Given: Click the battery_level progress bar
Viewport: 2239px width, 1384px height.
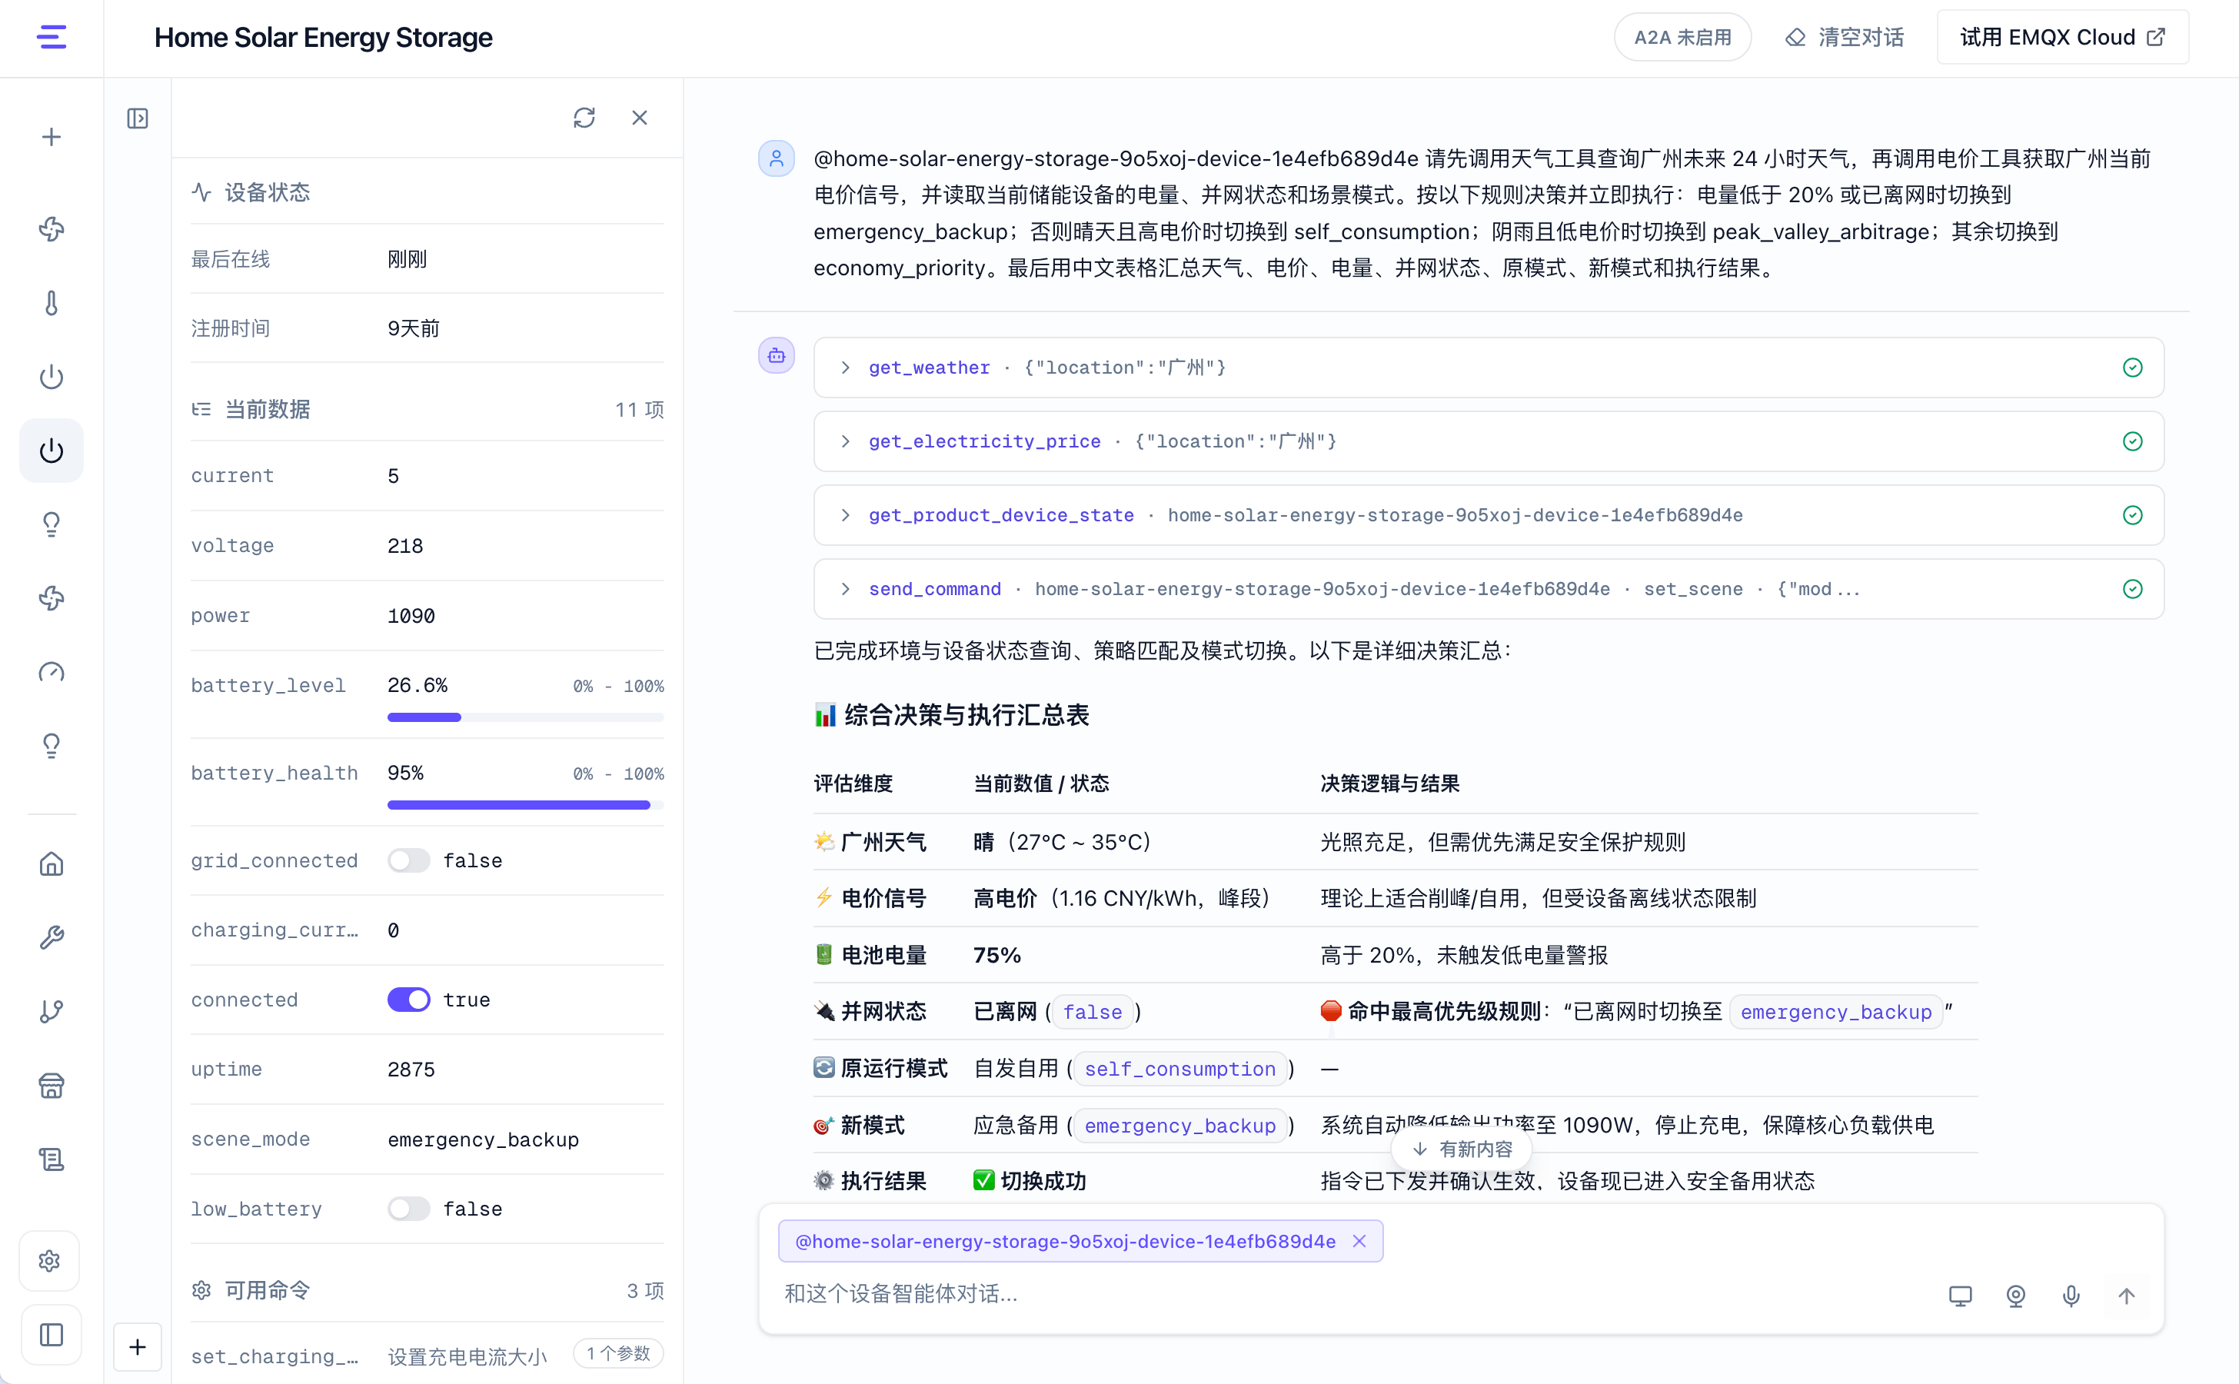Looking at the screenshot, I should click(525, 717).
